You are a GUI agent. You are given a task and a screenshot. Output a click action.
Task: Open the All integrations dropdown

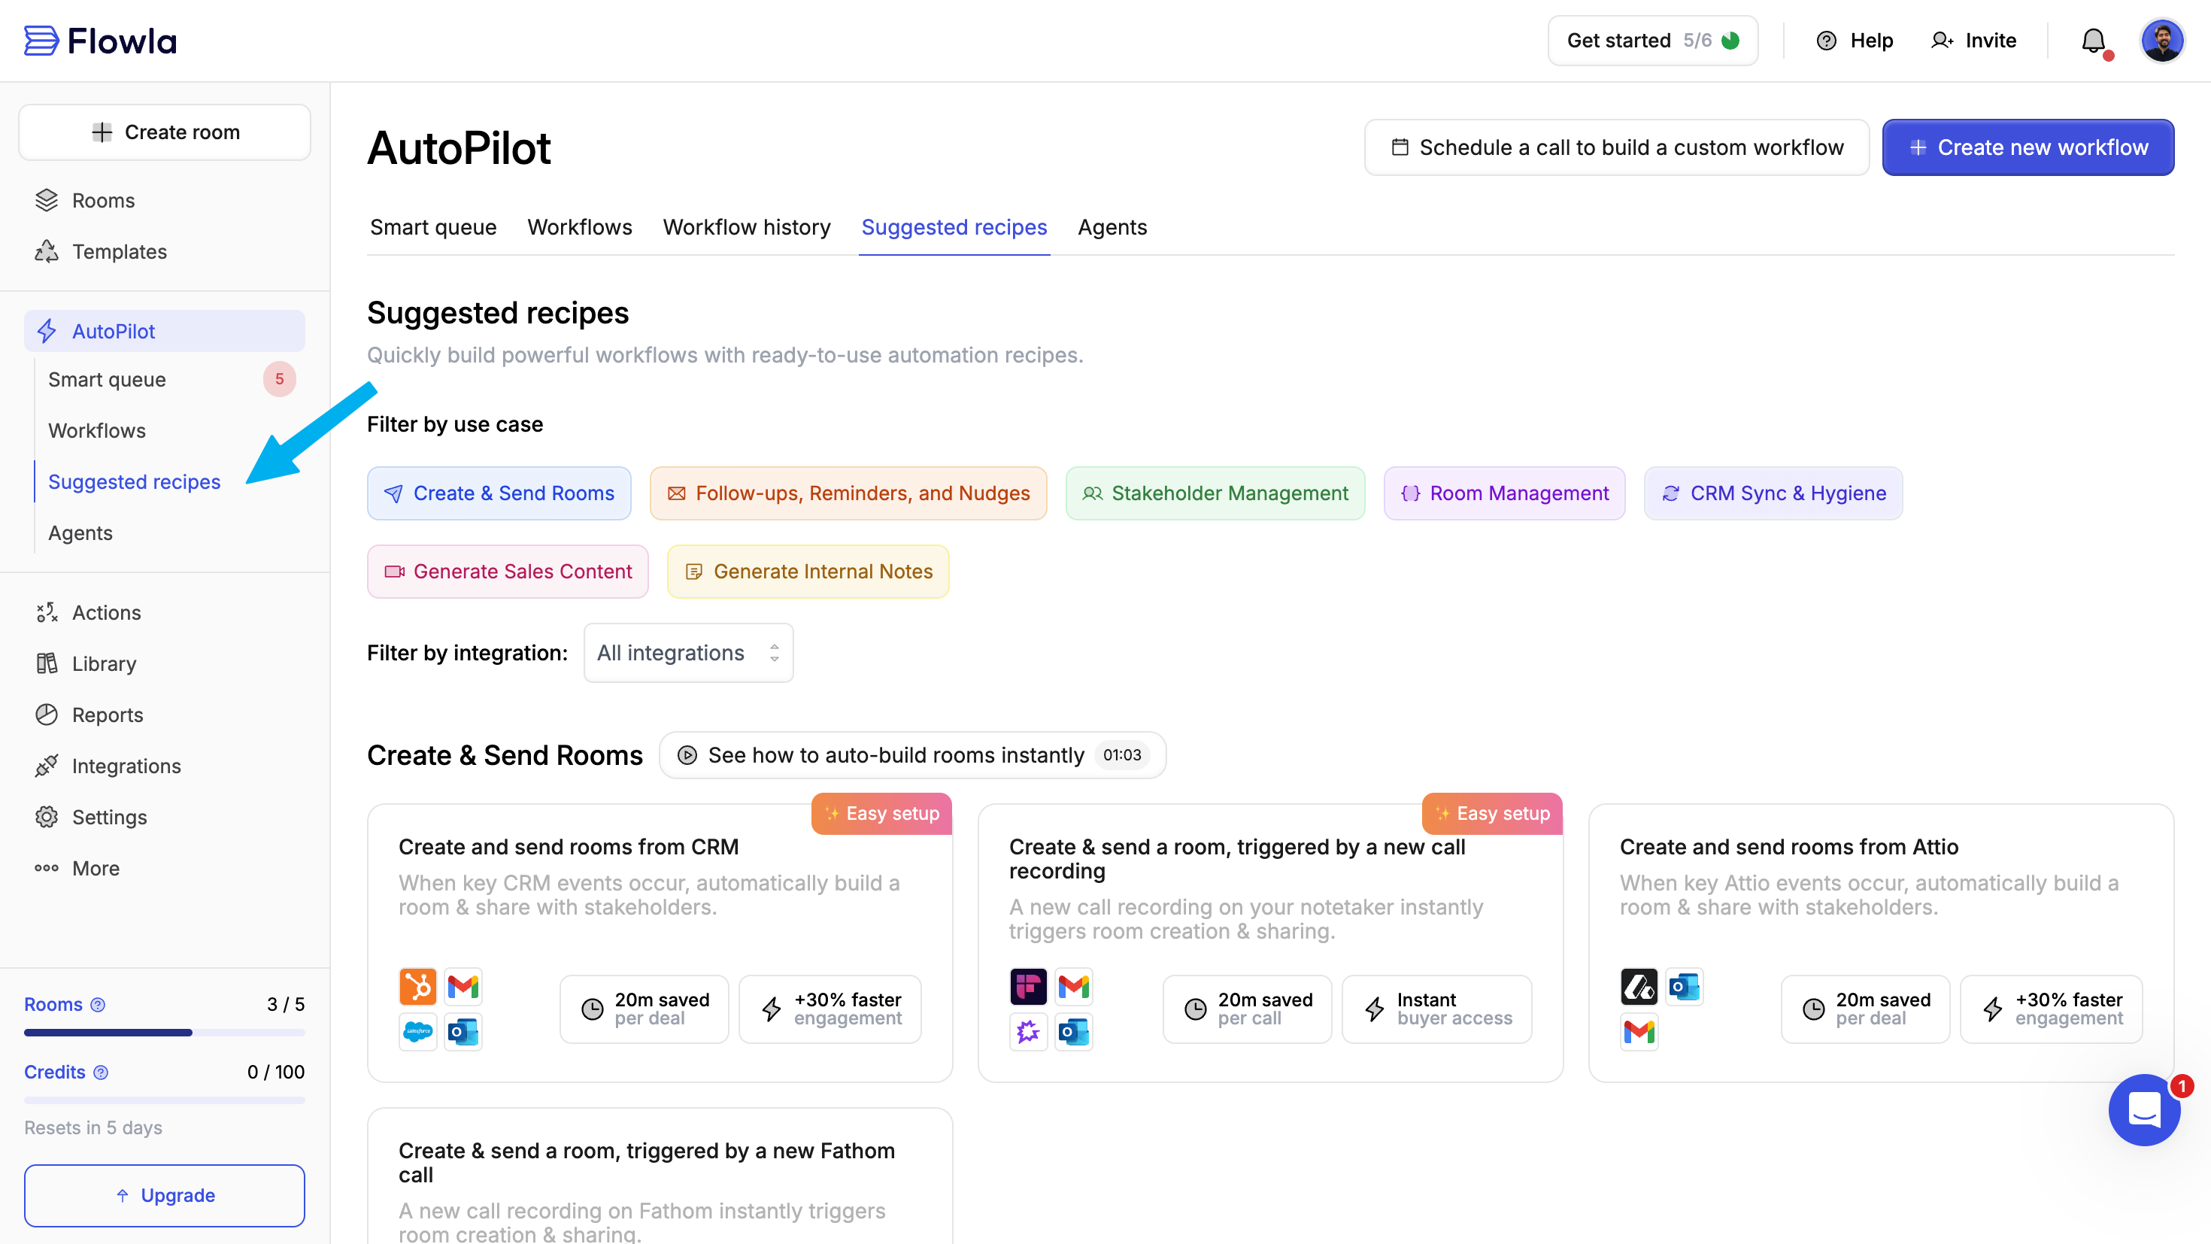(687, 654)
